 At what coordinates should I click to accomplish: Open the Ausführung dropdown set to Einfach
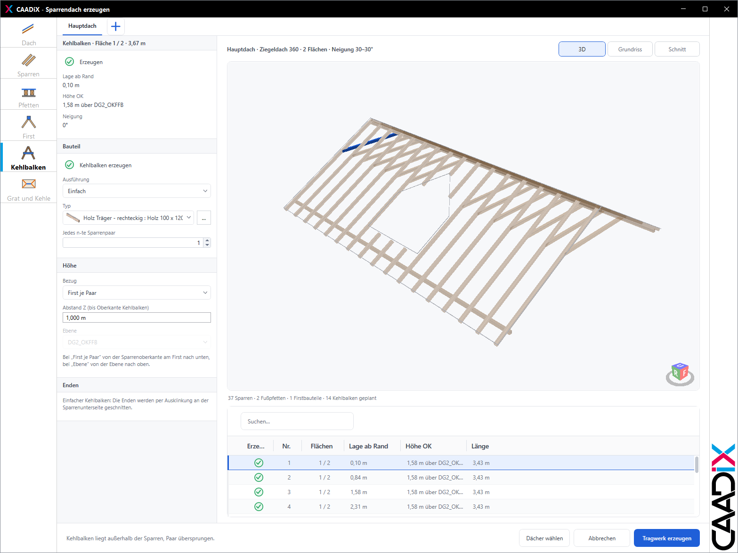click(137, 191)
